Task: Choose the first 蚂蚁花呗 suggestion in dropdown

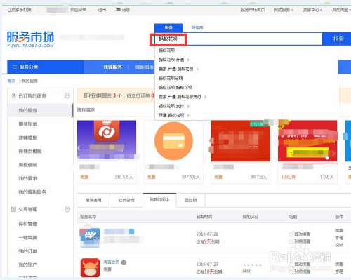Action: pos(166,51)
